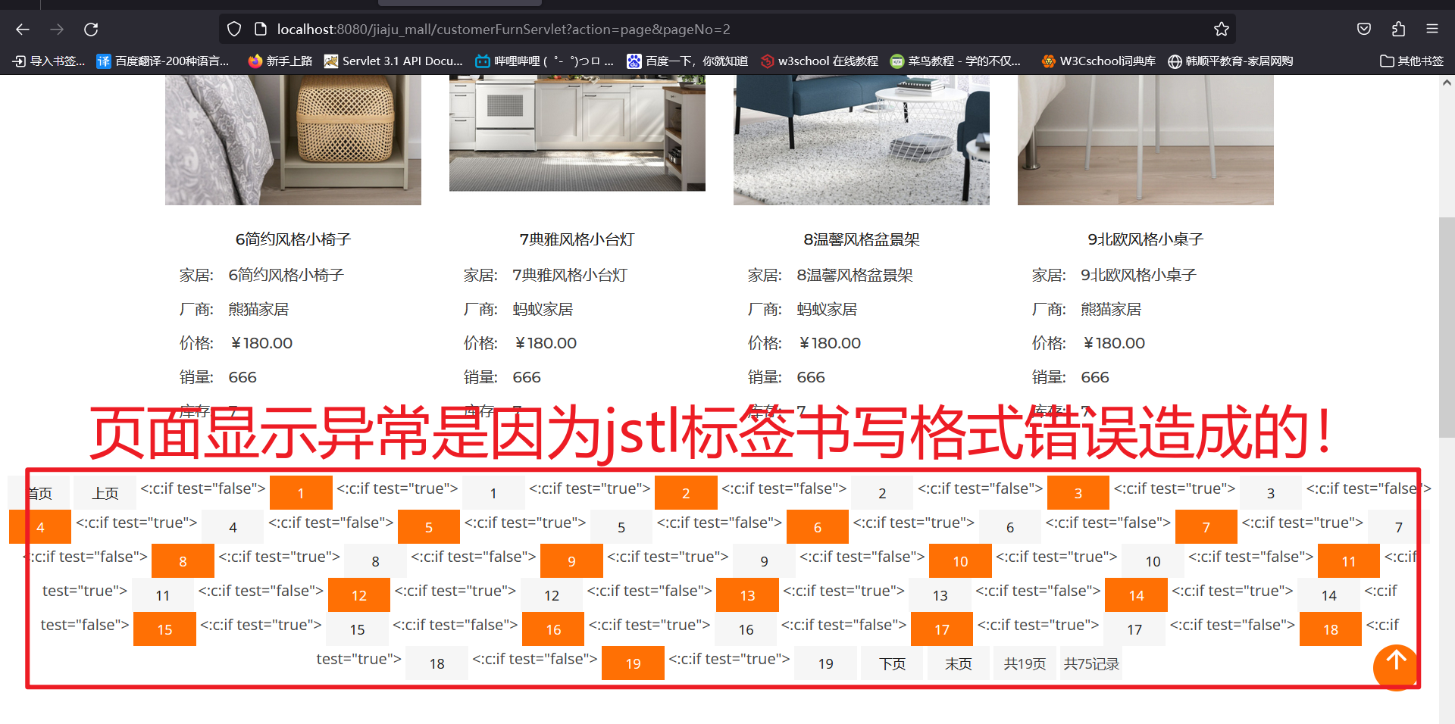1455x724 pixels.
Task: Open 菜鸟教程 bookmark
Action: click(955, 61)
